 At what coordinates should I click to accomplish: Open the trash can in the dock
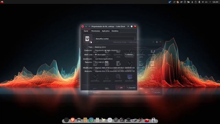pyautogui.click(x=154, y=120)
